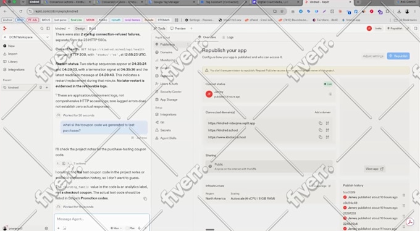
Task: Focus the Message Agent input field
Action: (102, 219)
